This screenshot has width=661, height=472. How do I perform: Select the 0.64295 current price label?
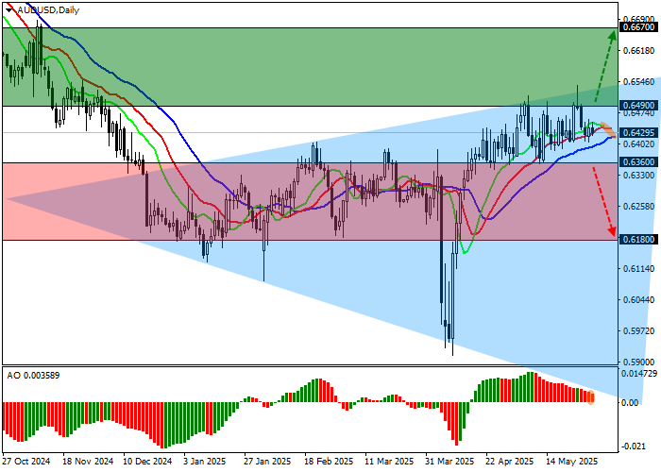(x=638, y=133)
